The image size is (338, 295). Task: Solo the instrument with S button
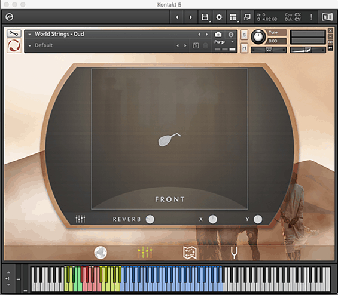(244, 35)
